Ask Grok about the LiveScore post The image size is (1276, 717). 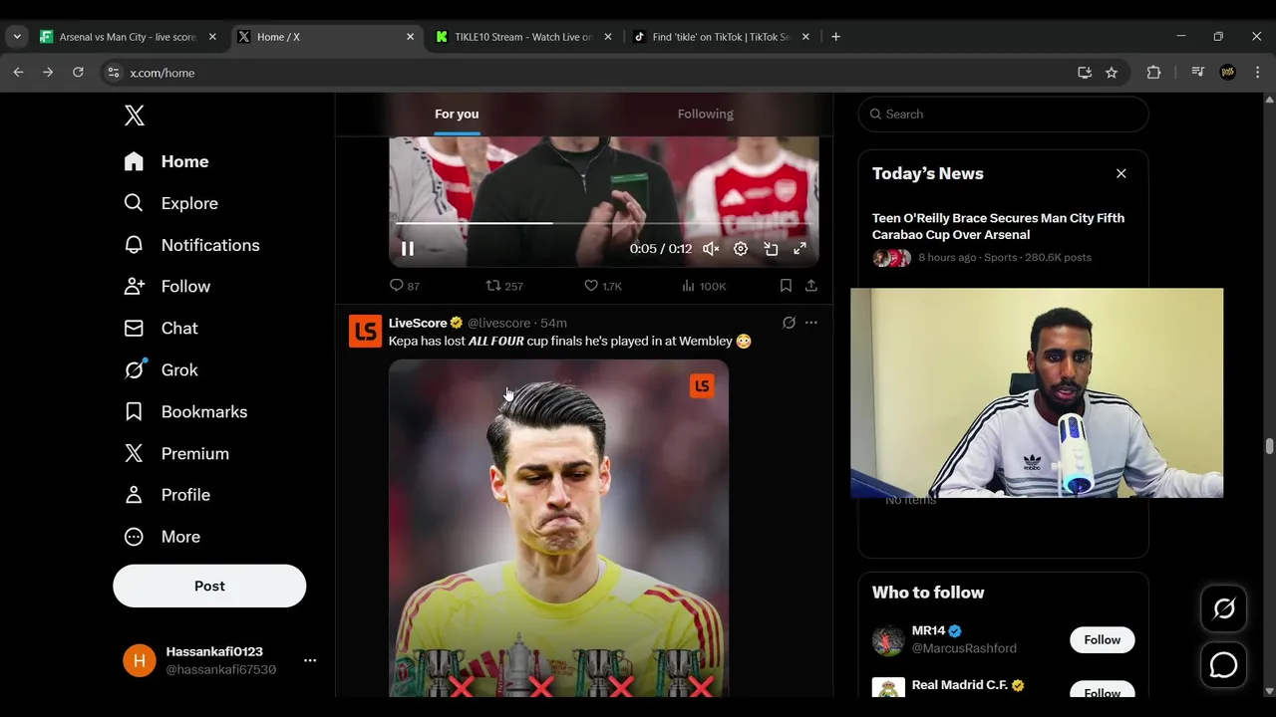click(x=789, y=323)
